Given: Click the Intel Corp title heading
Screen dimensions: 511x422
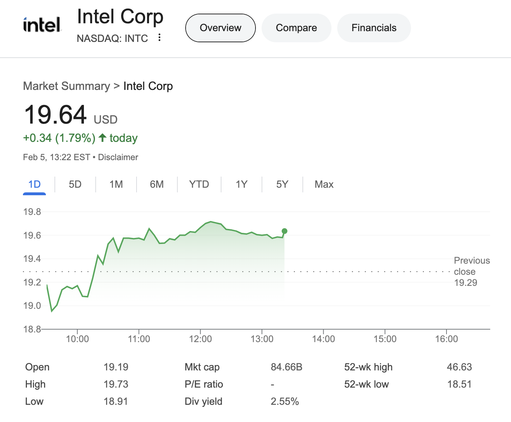Looking at the screenshot, I should [x=120, y=17].
